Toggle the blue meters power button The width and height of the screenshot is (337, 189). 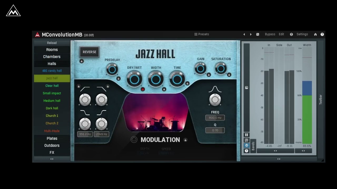coord(246,145)
